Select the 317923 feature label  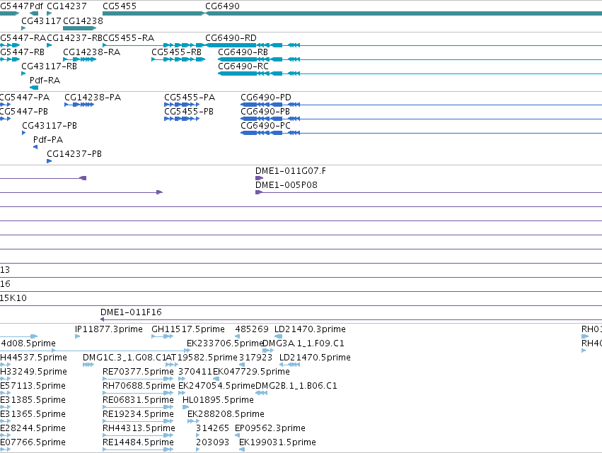255,358
